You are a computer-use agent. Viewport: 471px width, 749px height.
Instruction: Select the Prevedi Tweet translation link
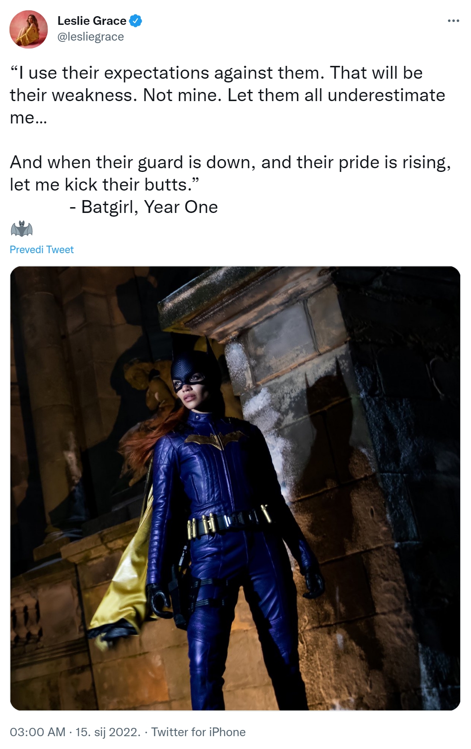(x=41, y=249)
